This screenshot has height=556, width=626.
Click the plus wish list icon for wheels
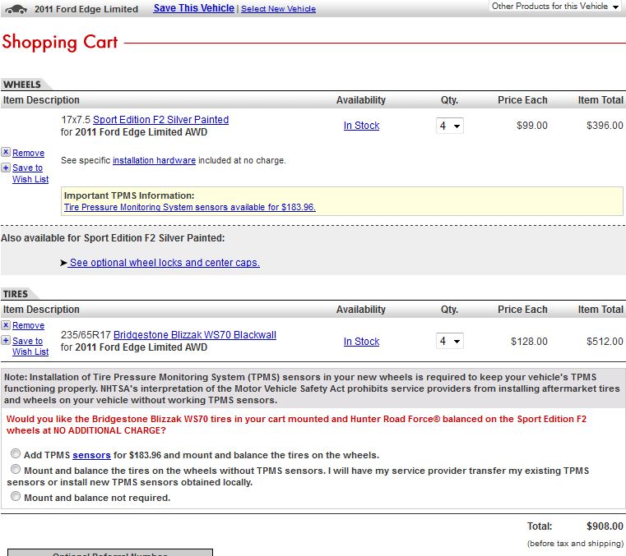(x=6, y=168)
